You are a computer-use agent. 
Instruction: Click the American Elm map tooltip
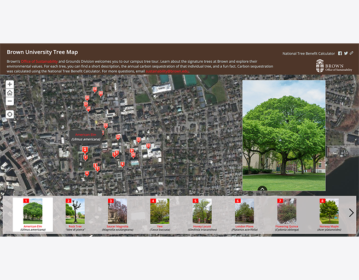point(86,137)
